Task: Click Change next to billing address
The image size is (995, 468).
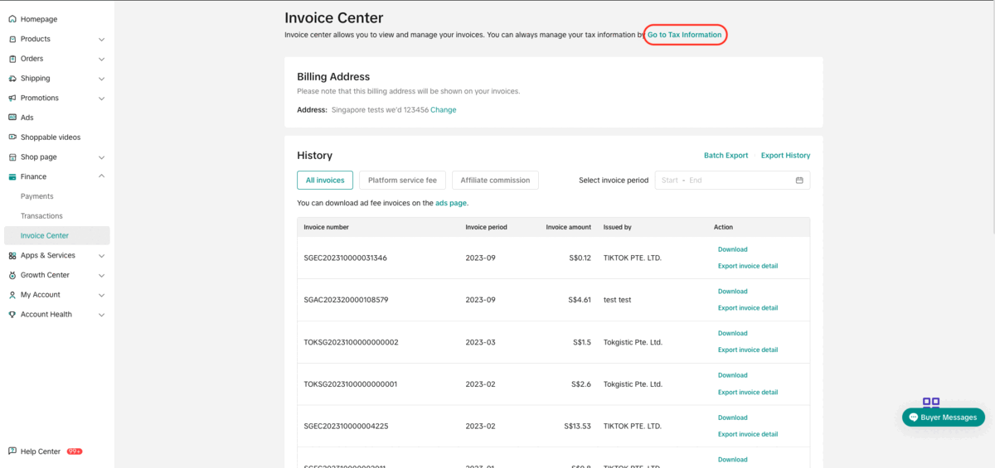Action: [x=443, y=110]
